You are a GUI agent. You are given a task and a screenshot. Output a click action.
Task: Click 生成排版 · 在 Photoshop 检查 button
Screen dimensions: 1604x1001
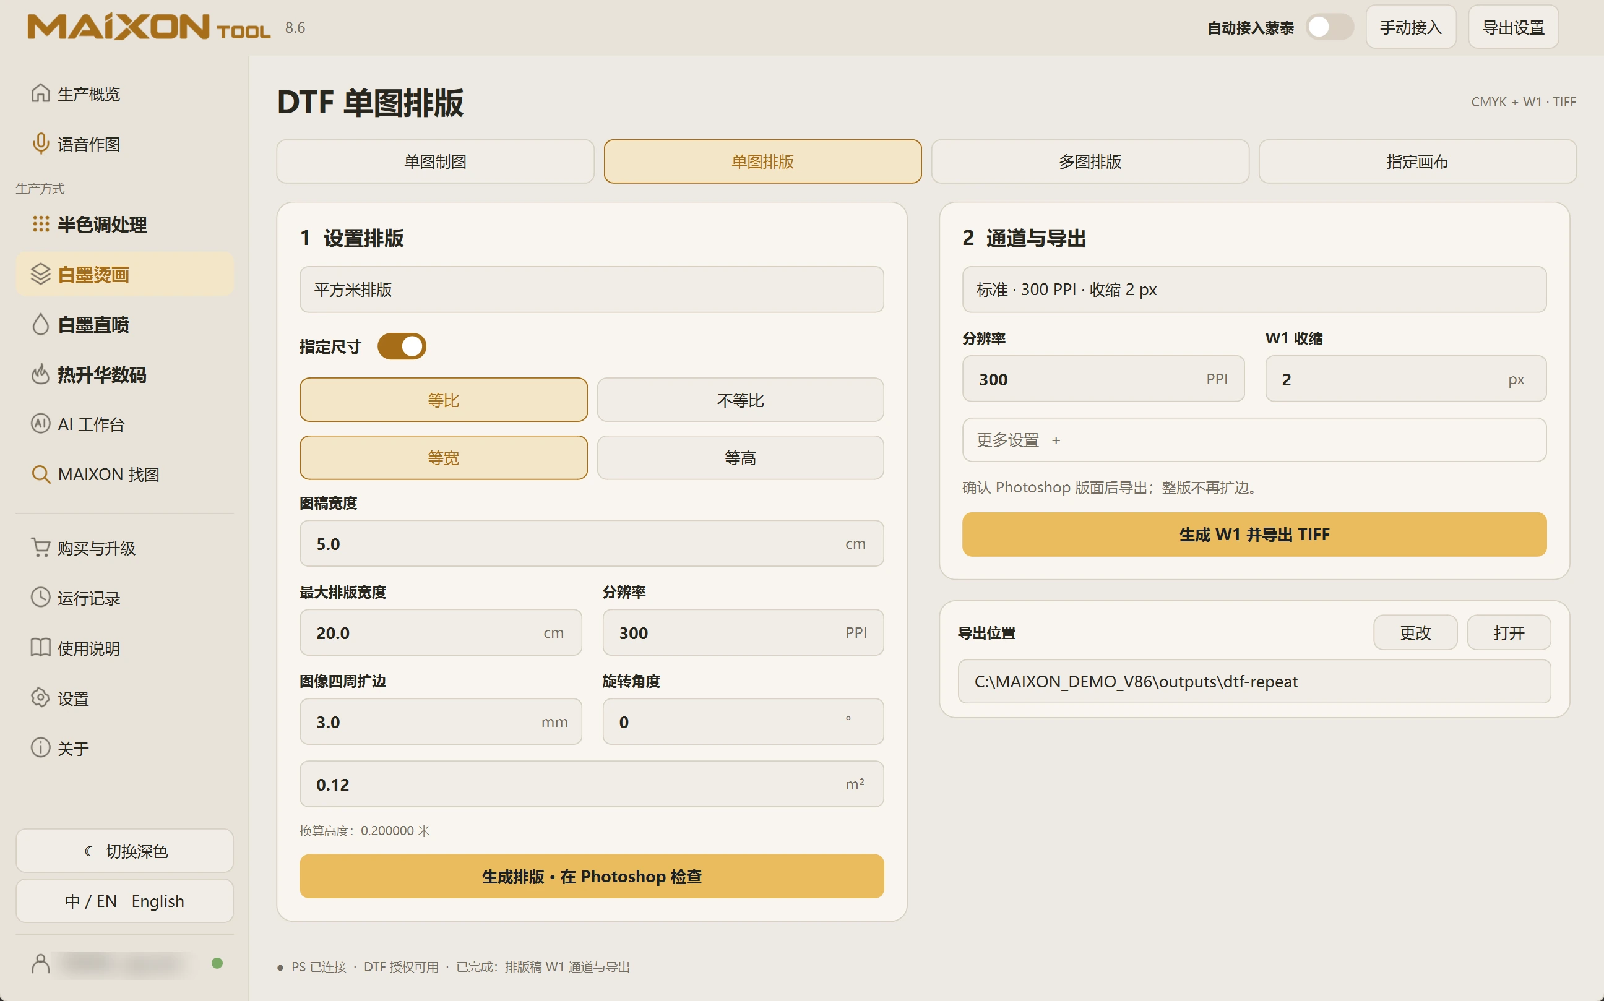pos(592,876)
